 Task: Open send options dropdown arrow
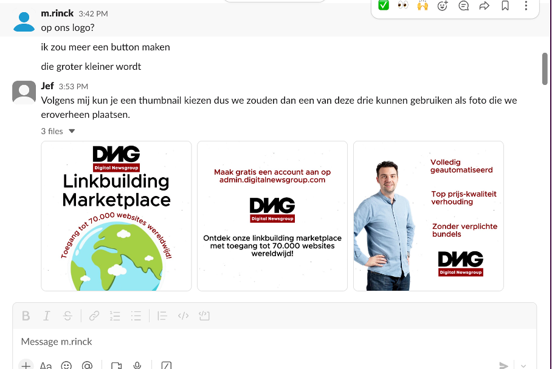[523, 365]
